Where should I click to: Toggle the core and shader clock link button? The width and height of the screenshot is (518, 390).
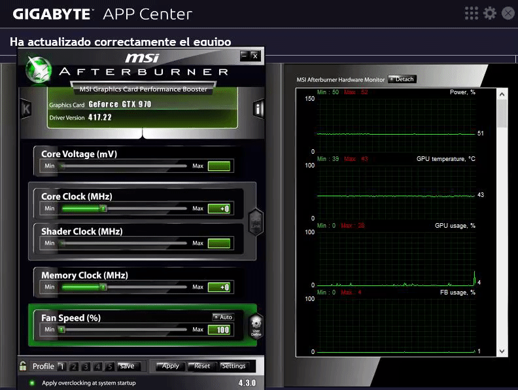pyautogui.click(x=256, y=222)
